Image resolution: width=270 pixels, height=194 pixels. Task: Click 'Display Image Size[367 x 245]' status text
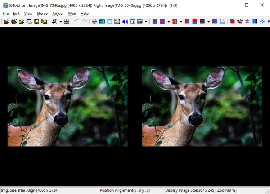click(x=190, y=190)
